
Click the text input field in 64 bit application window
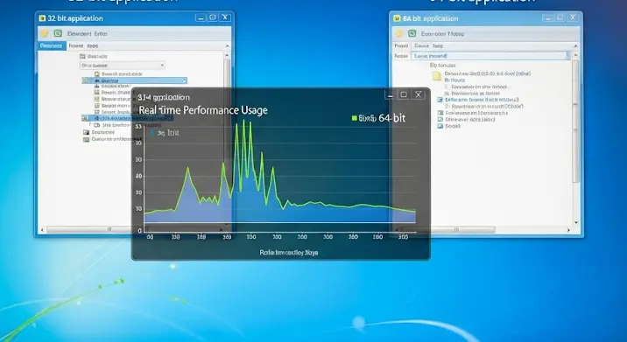pyautogui.click(x=490, y=56)
